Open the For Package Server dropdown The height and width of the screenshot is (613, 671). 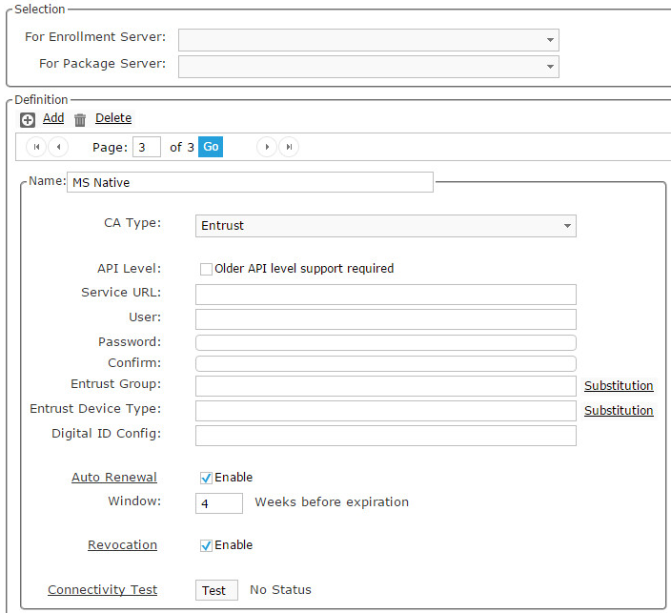pos(369,67)
